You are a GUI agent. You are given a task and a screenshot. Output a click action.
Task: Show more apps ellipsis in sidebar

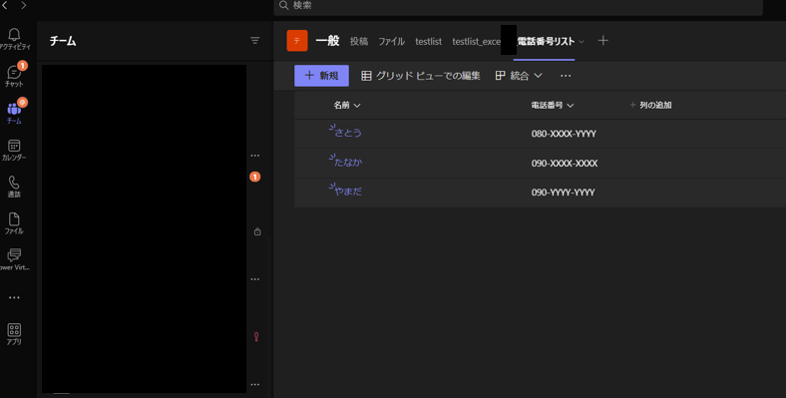(14, 297)
